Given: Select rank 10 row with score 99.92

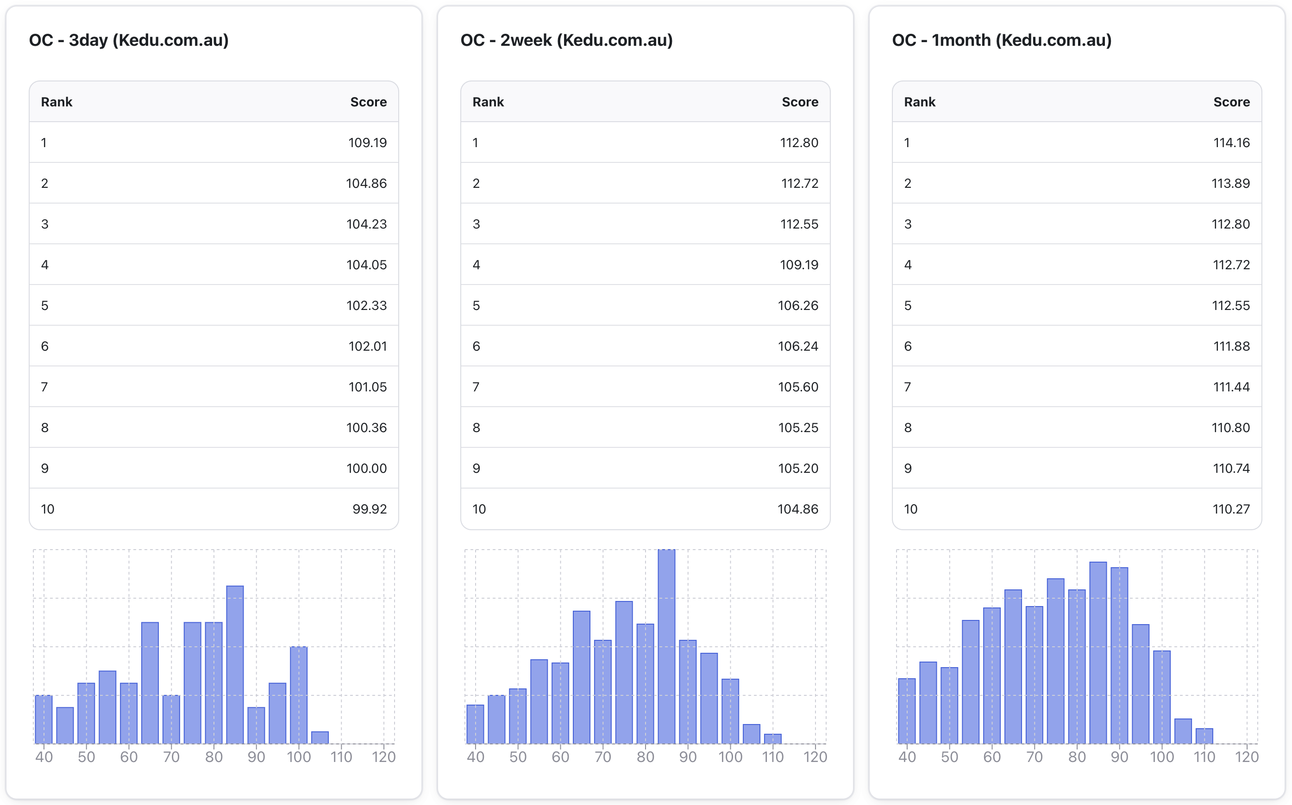Looking at the screenshot, I should (213, 509).
